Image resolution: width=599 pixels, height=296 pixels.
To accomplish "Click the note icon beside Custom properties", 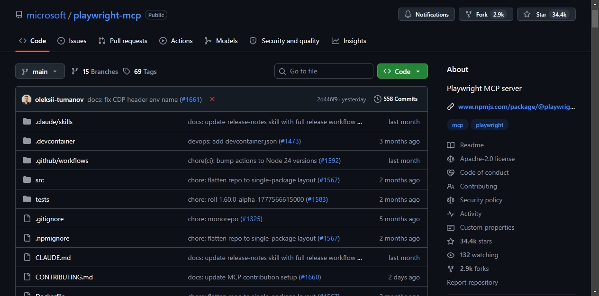I will (x=451, y=227).
